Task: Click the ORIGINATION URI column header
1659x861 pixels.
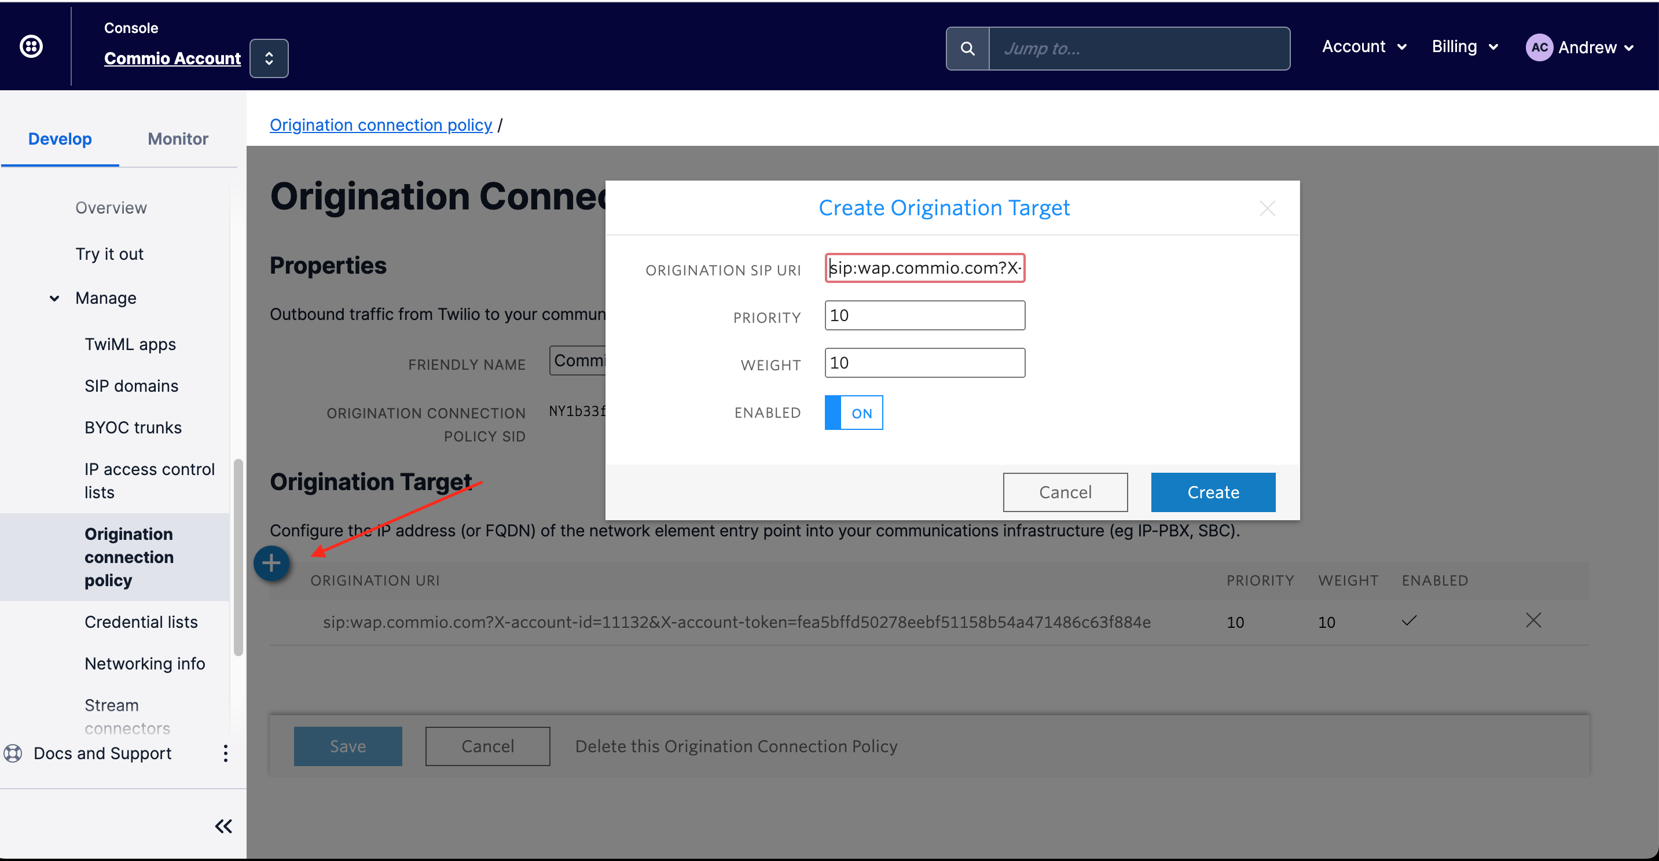Action: tap(375, 580)
